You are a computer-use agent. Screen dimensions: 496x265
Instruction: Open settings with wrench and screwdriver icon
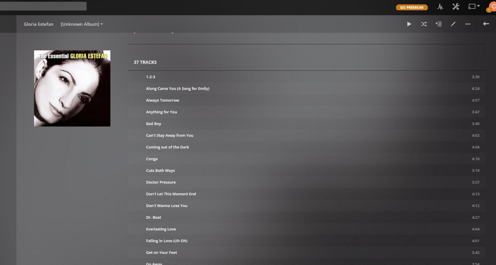(456, 7)
